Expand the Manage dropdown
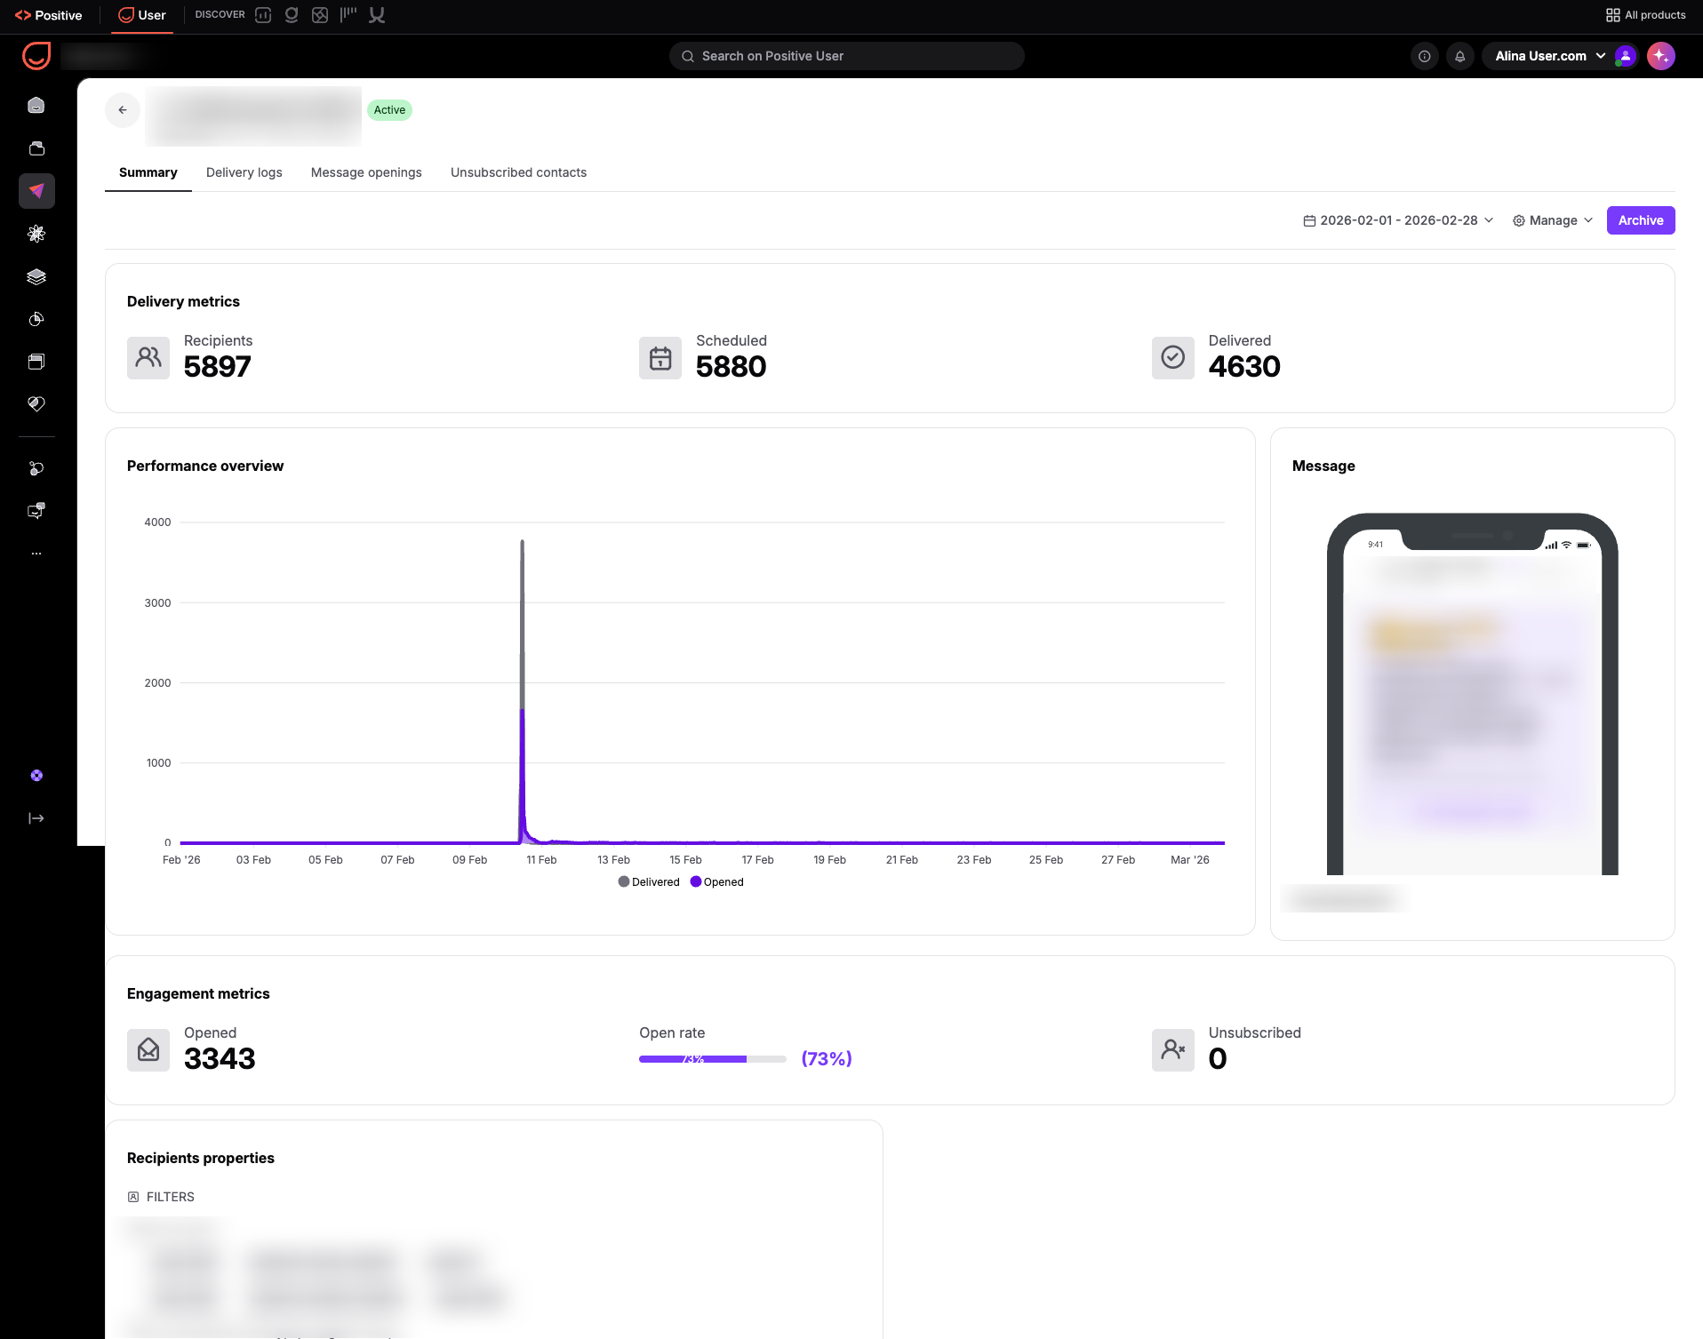The height and width of the screenshot is (1339, 1703). click(1553, 220)
